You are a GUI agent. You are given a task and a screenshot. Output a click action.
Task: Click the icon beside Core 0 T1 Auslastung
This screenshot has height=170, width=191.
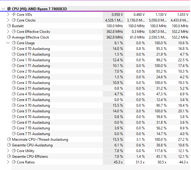click(x=14, y=54)
